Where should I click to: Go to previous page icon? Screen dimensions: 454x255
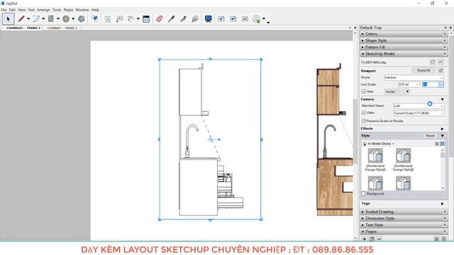tap(233, 19)
